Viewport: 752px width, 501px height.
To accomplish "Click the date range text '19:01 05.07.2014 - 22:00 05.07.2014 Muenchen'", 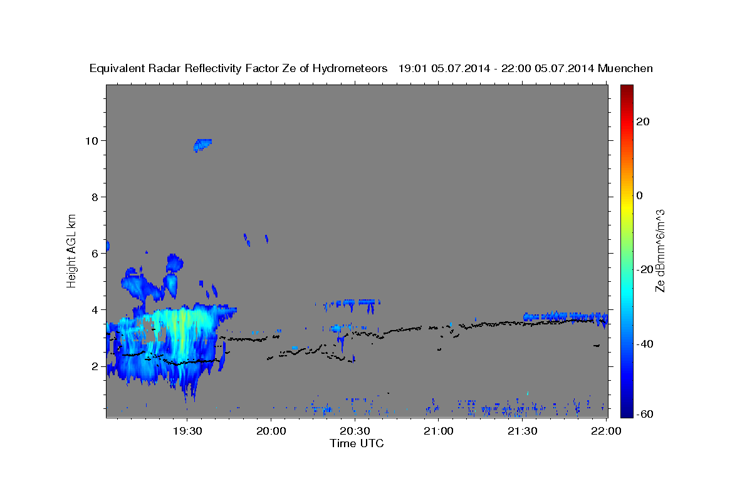I will click(x=526, y=69).
